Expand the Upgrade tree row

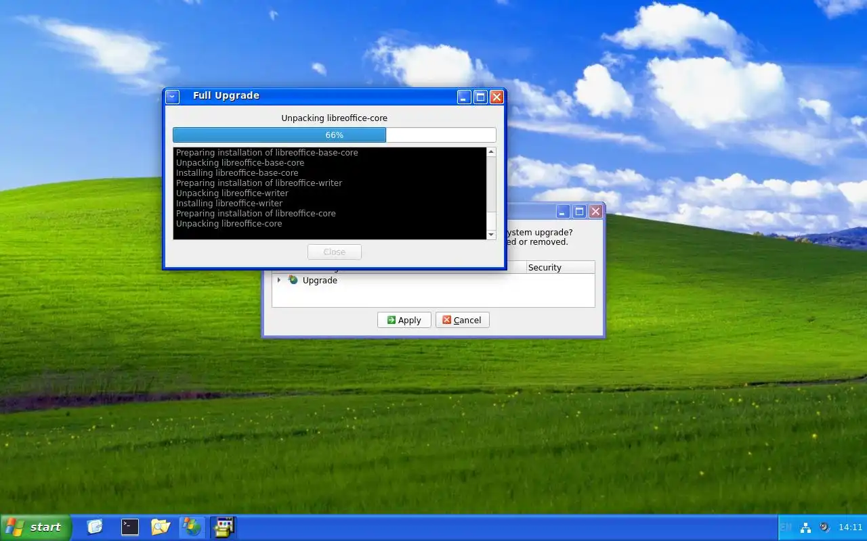pos(278,280)
